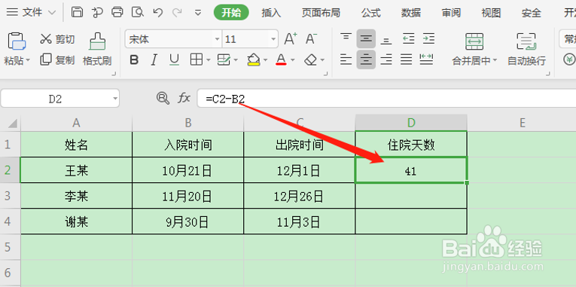Click the Clear eraser icon
Screen dimensions: 576x287
click(311, 60)
